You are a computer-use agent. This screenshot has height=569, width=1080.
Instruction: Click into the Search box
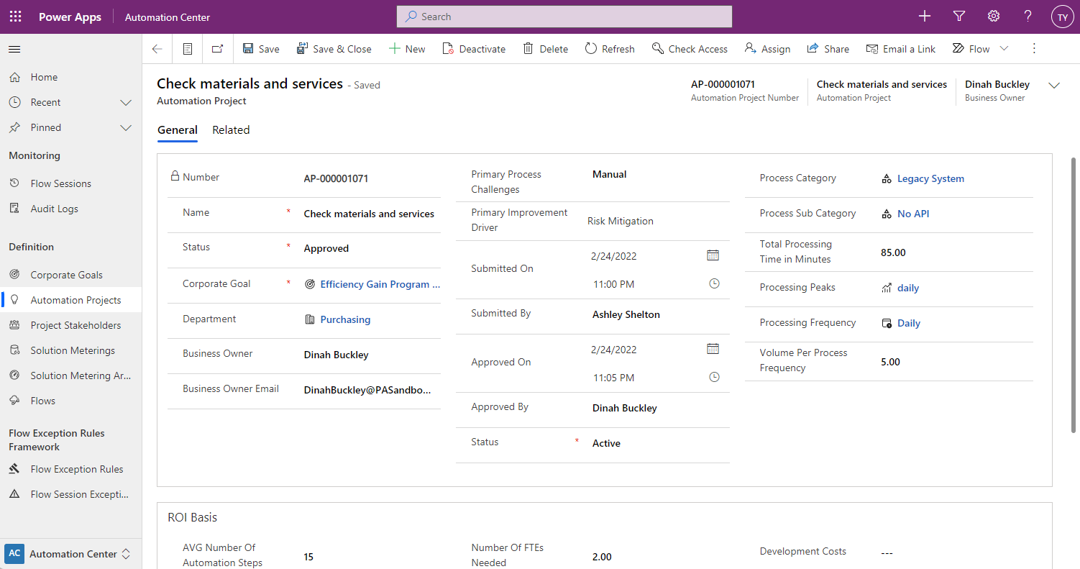click(564, 17)
